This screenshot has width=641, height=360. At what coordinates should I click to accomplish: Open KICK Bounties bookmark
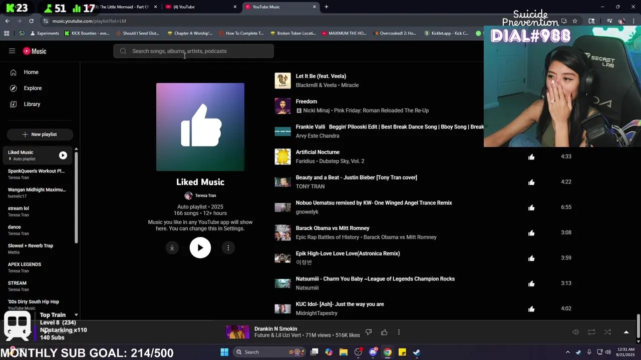click(x=87, y=33)
